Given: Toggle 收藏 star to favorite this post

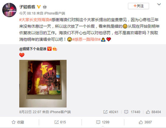Looking at the screenshot, I should (18, 122).
